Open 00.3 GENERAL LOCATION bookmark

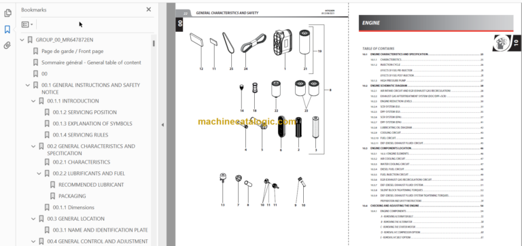point(75,219)
